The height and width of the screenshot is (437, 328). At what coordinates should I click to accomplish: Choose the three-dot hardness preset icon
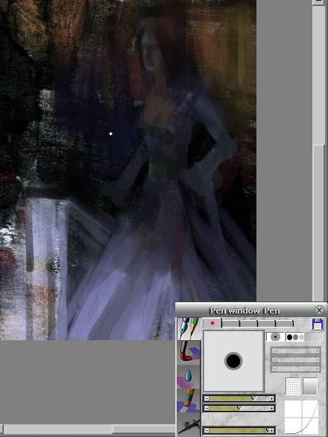(295, 337)
